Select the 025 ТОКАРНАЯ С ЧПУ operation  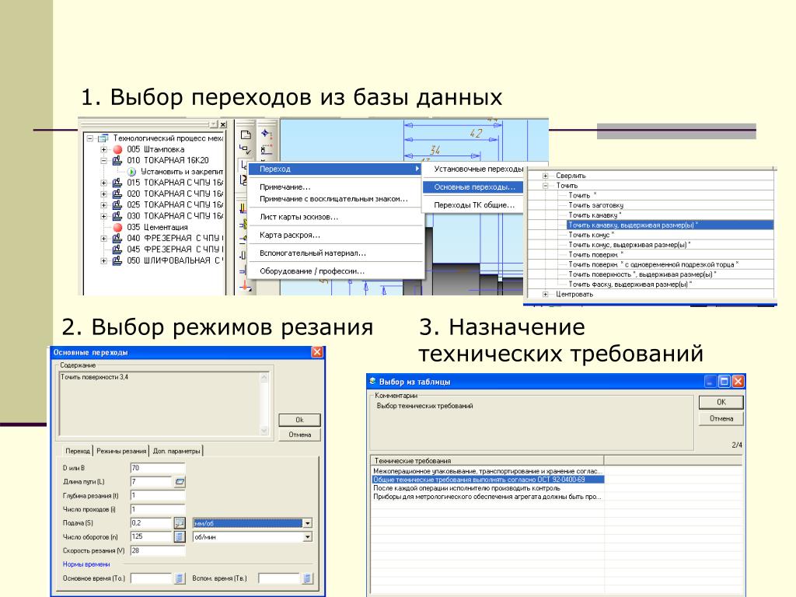tap(175, 204)
